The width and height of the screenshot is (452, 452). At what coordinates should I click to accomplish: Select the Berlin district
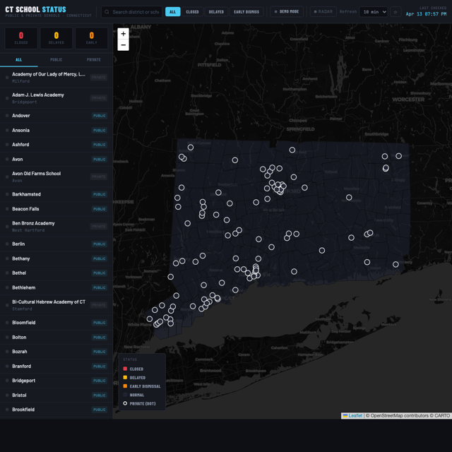click(x=56, y=244)
